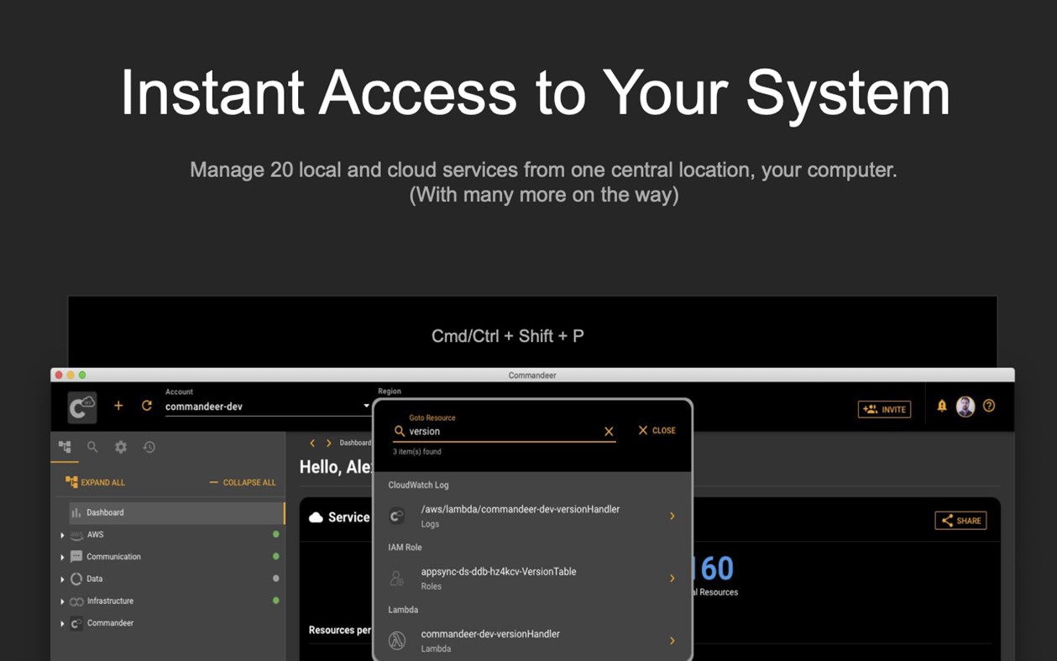1057x661 pixels.
Task: Click the Commandeer logo icon in header
Action: pyautogui.click(x=82, y=407)
